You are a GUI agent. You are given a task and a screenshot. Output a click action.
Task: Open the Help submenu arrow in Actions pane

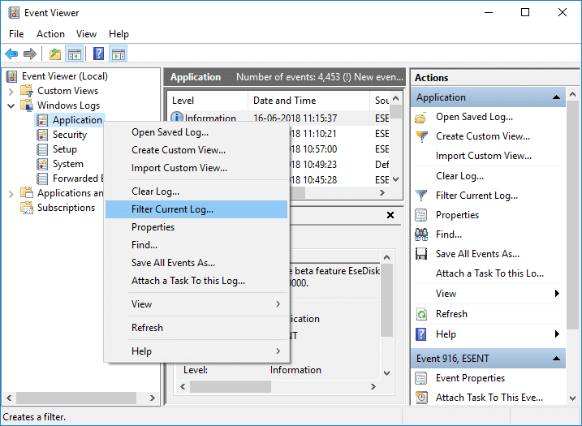pos(557,334)
